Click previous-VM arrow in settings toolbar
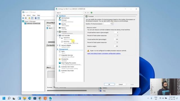Viewport: 180px width, 101px height. (85, 13)
